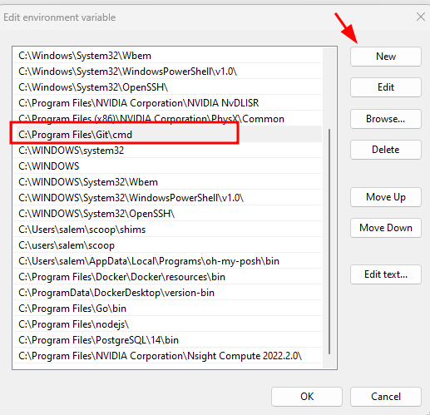This screenshot has height=415, width=430.
Task: Select the oh-my-posh\bin path entry
Action: (168, 261)
